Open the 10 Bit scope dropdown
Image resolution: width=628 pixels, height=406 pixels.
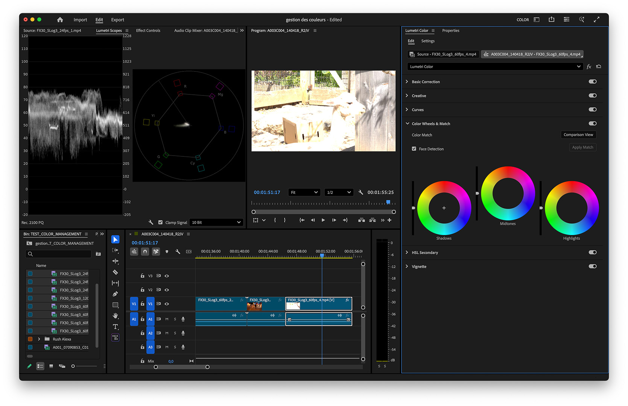tap(216, 222)
